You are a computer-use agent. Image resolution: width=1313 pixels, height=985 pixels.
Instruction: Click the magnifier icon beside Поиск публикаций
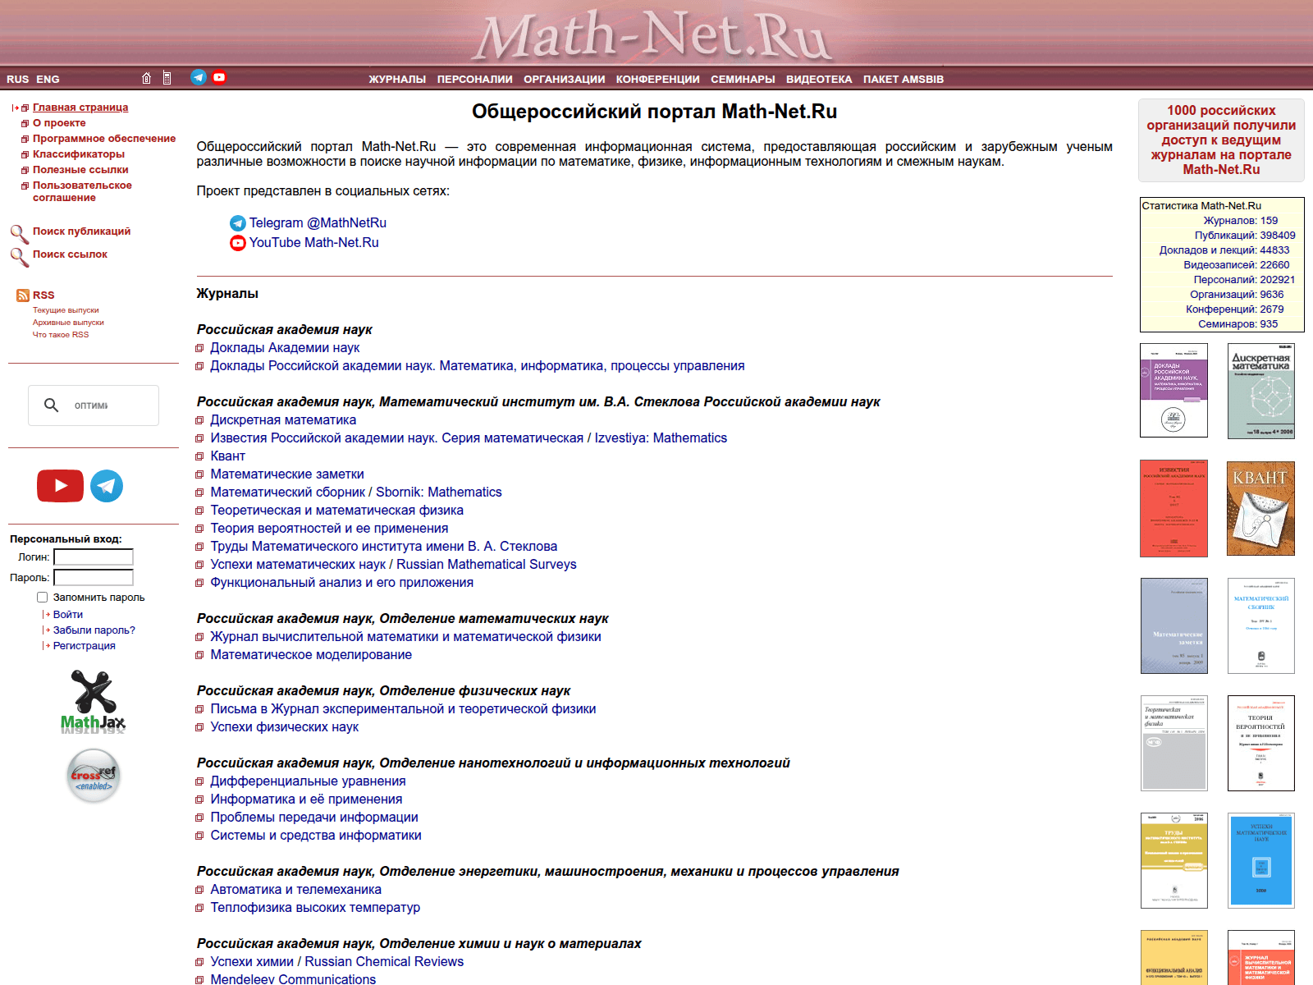[x=20, y=233]
